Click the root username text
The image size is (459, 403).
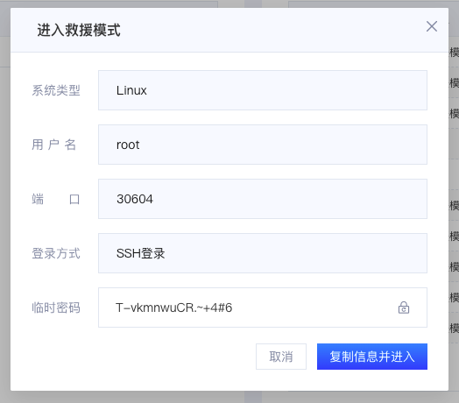click(x=128, y=145)
